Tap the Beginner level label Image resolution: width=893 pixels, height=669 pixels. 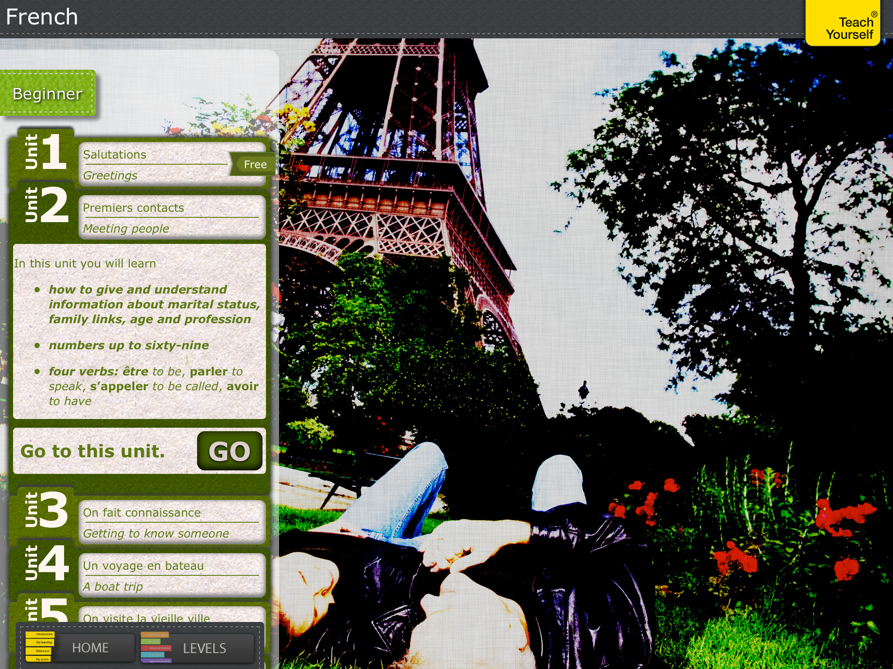click(x=47, y=94)
